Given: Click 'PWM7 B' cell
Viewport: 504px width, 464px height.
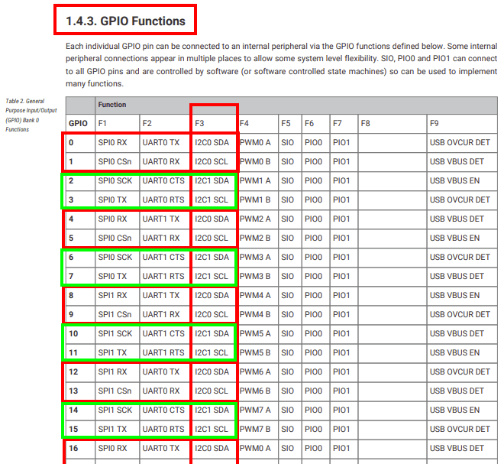Looking at the screenshot, I should [255, 430].
